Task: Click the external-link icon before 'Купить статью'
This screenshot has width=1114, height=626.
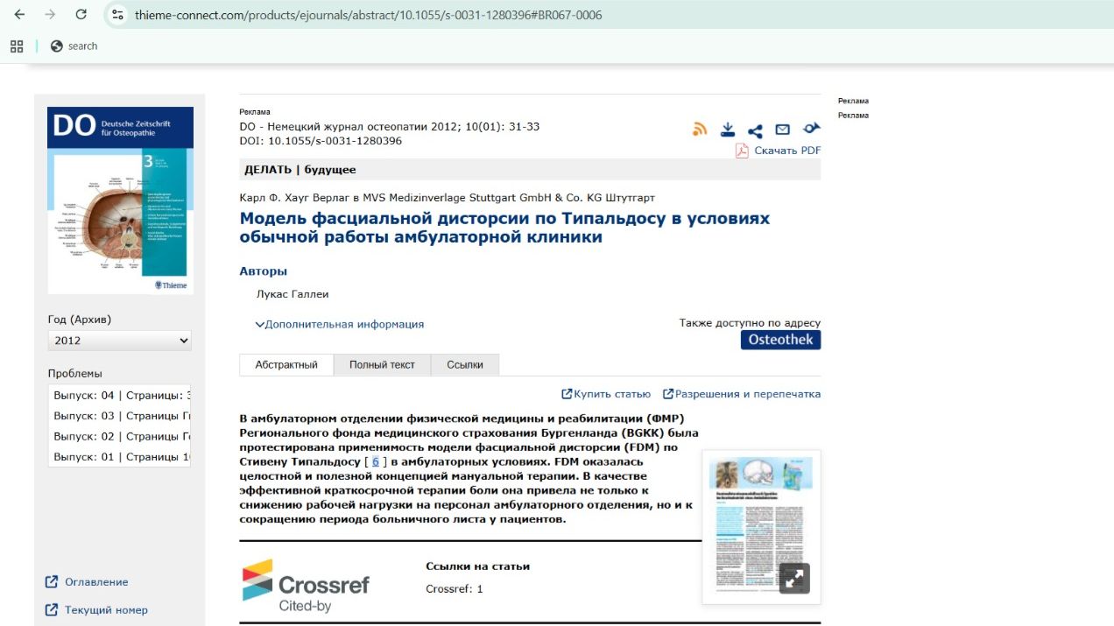Action: (567, 394)
